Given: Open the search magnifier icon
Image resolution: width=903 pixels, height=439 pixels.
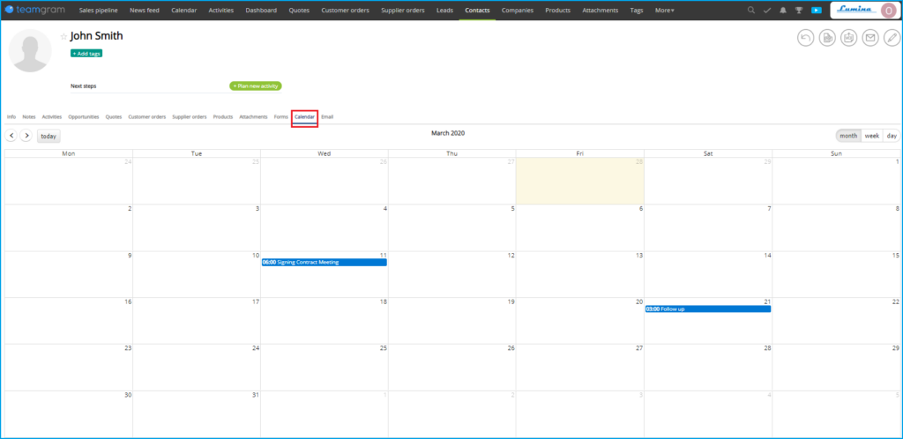Looking at the screenshot, I should point(750,11).
